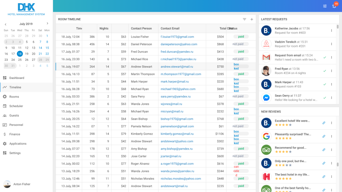Click Fred Ryan's profile photo
Viewport: 342px width, 192px height.
(x=266, y=71)
